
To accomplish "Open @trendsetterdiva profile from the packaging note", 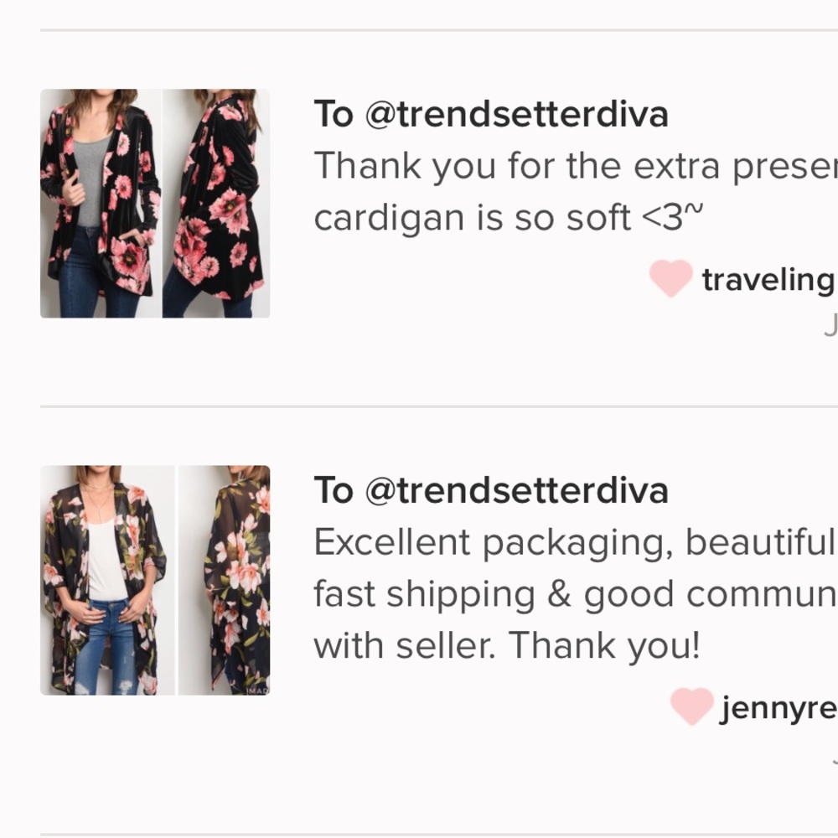I will [x=515, y=491].
